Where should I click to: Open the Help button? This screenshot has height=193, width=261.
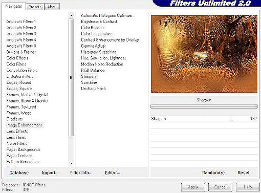tap(248, 187)
